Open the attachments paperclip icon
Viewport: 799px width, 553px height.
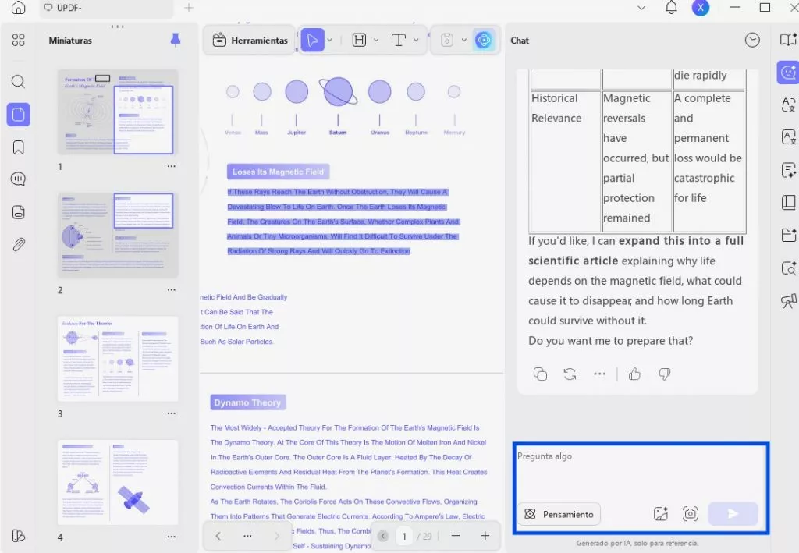coord(19,244)
